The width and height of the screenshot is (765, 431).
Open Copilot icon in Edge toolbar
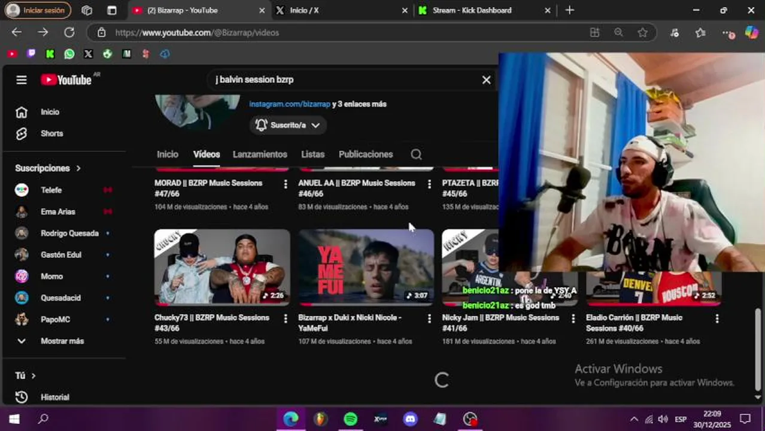pyautogui.click(x=751, y=32)
